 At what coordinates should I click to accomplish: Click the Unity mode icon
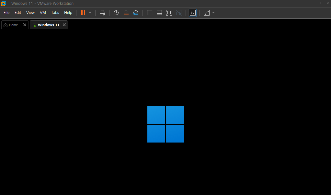click(x=179, y=13)
